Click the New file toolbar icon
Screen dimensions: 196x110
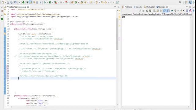tap(3, 2)
